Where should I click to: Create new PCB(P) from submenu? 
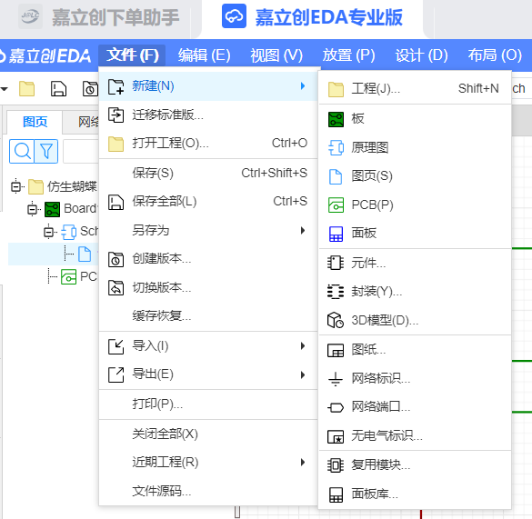(x=415, y=205)
